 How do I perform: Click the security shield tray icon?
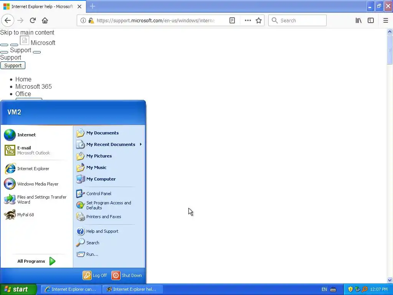tap(350, 290)
